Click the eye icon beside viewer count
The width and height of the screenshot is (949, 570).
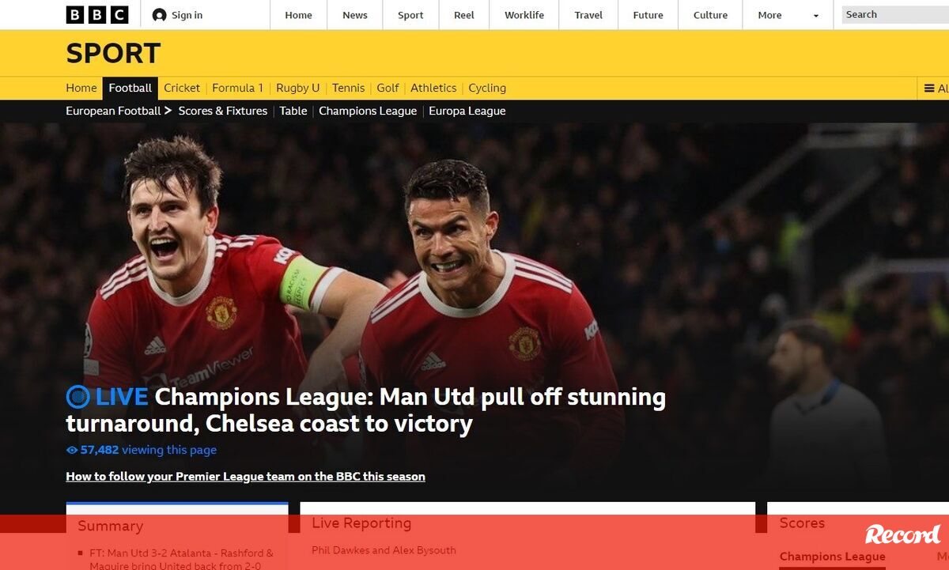(72, 451)
